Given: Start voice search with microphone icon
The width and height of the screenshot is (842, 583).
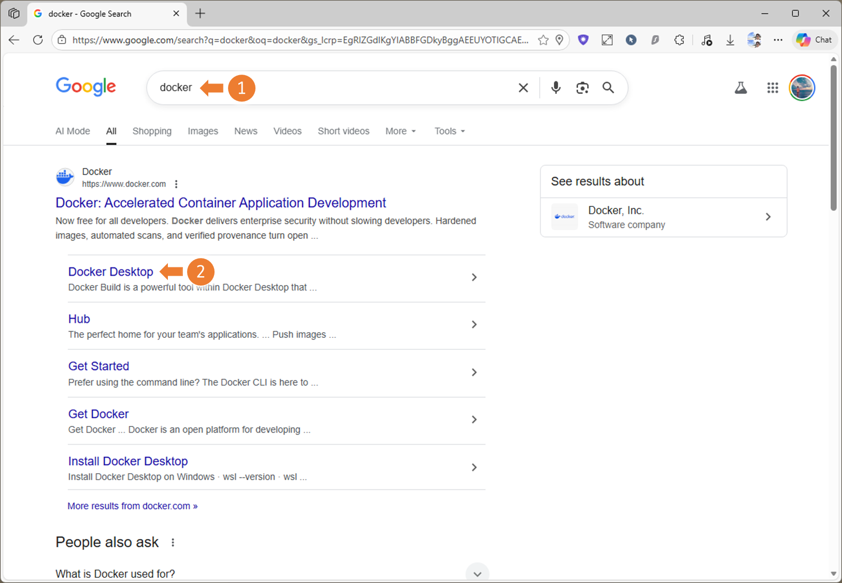Looking at the screenshot, I should coord(556,88).
